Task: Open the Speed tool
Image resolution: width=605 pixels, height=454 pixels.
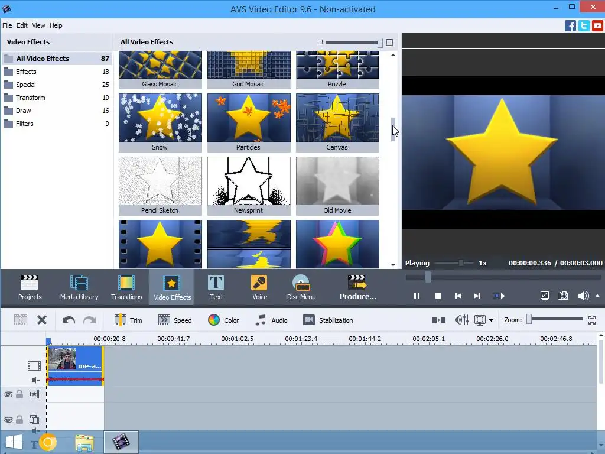Action: pos(175,320)
